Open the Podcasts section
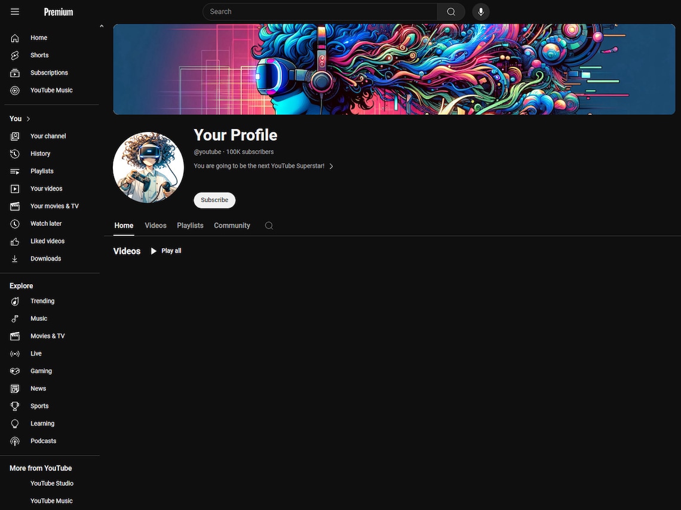The width and height of the screenshot is (681, 510). coord(43,441)
